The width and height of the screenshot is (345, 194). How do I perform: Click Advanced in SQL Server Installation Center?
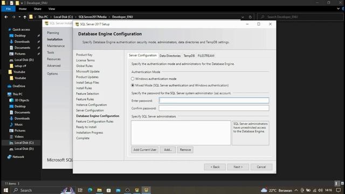tap(54, 66)
